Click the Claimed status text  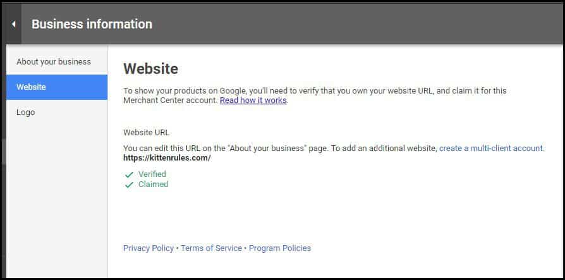tap(153, 185)
